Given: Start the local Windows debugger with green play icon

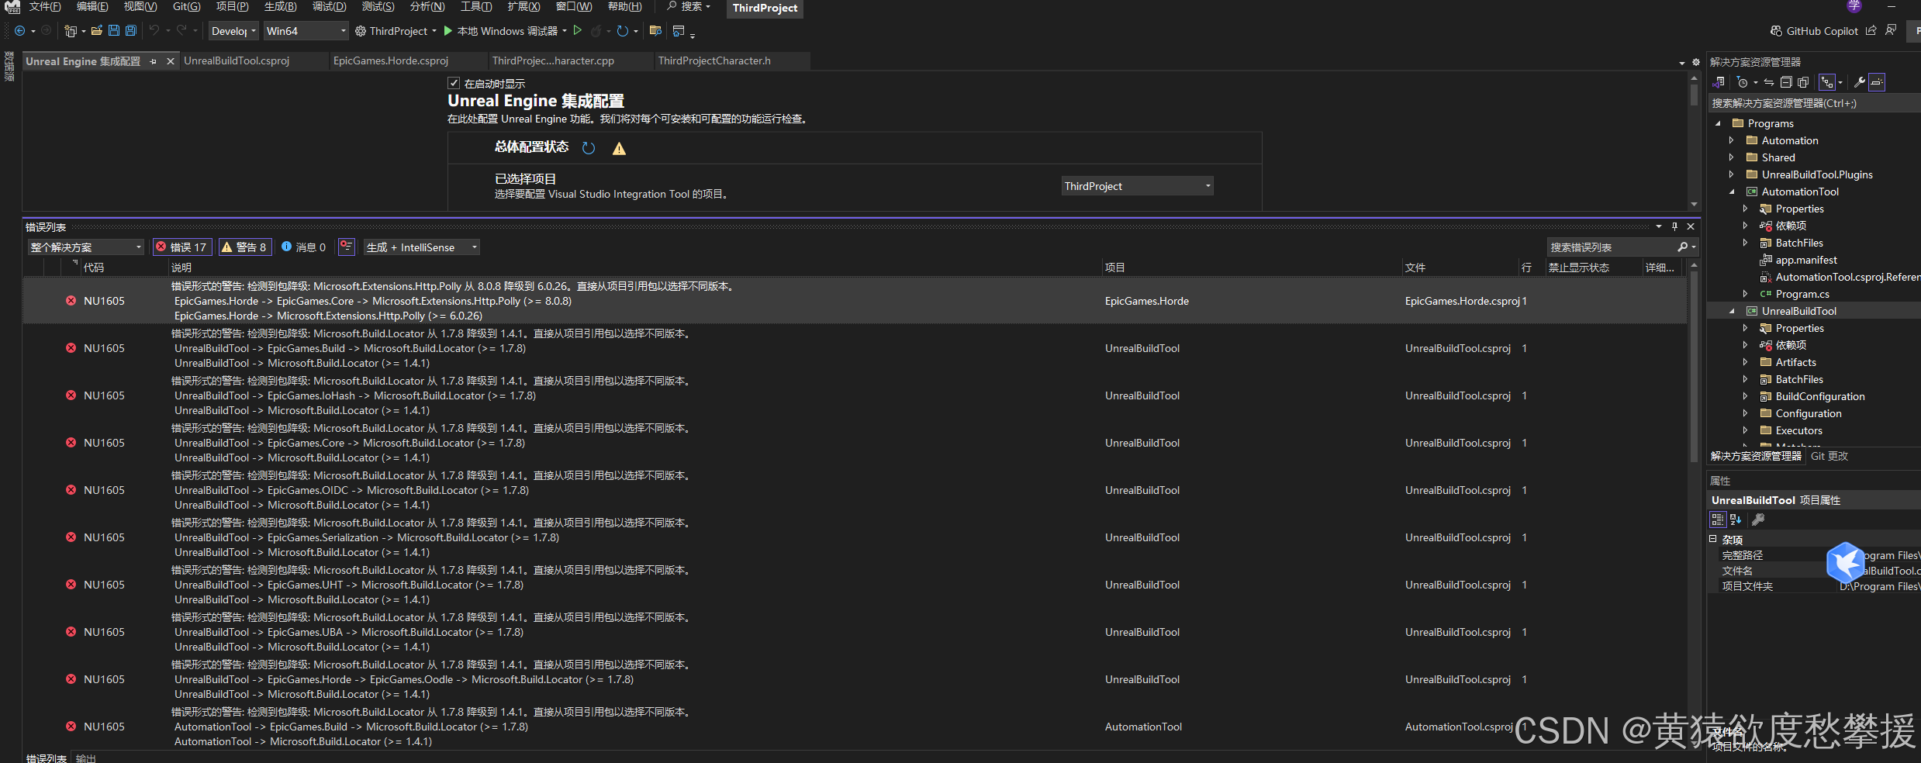Looking at the screenshot, I should point(447,31).
